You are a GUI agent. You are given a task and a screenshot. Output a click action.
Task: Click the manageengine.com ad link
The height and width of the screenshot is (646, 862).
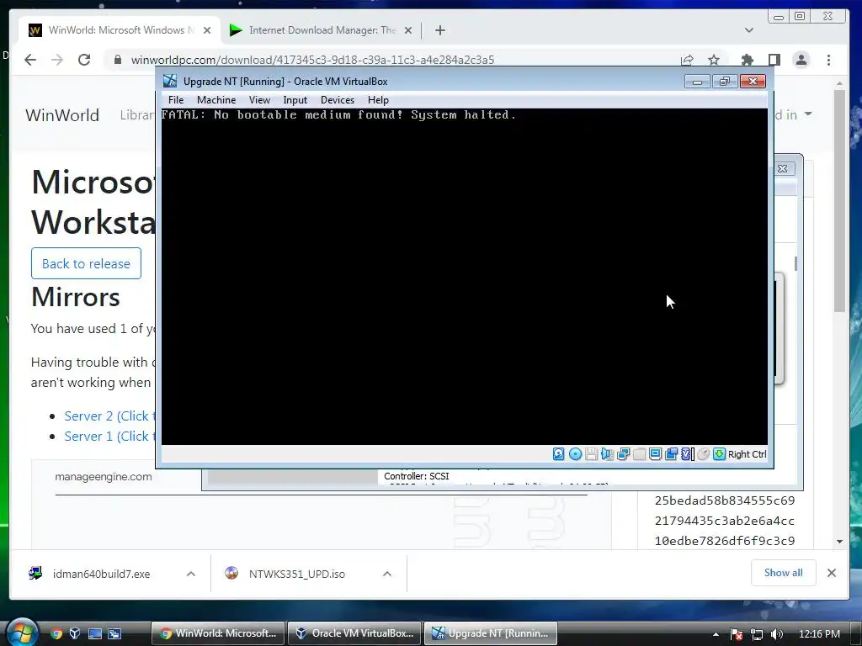(104, 477)
